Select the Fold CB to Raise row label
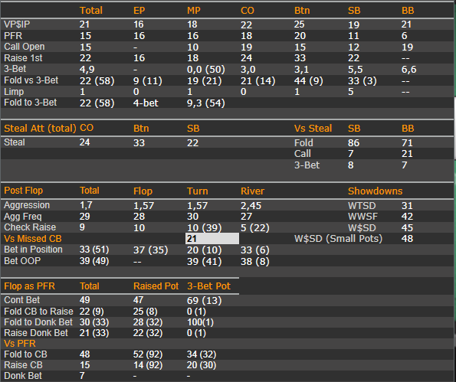Screen dimensions: 456x382 [38, 312]
